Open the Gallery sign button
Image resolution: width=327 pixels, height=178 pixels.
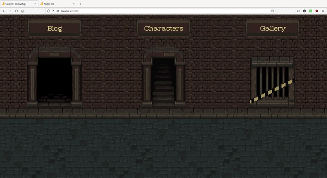(x=273, y=28)
